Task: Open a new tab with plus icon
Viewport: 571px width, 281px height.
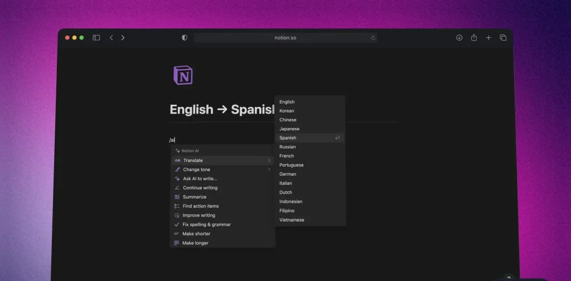Action: (x=488, y=38)
